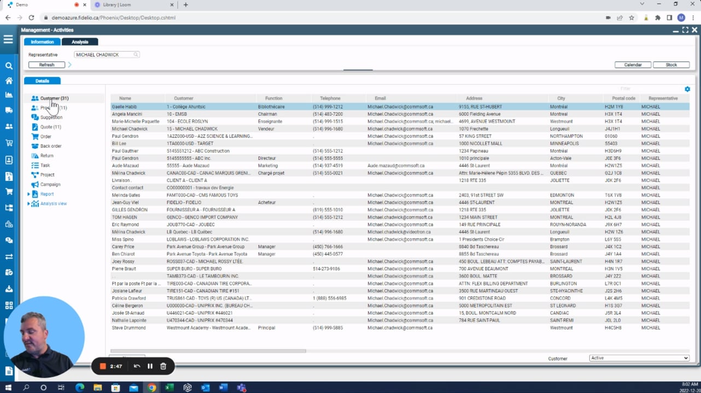The height and width of the screenshot is (393, 701).
Task: Click the Refresh button
Action: [x=46, y=64]
